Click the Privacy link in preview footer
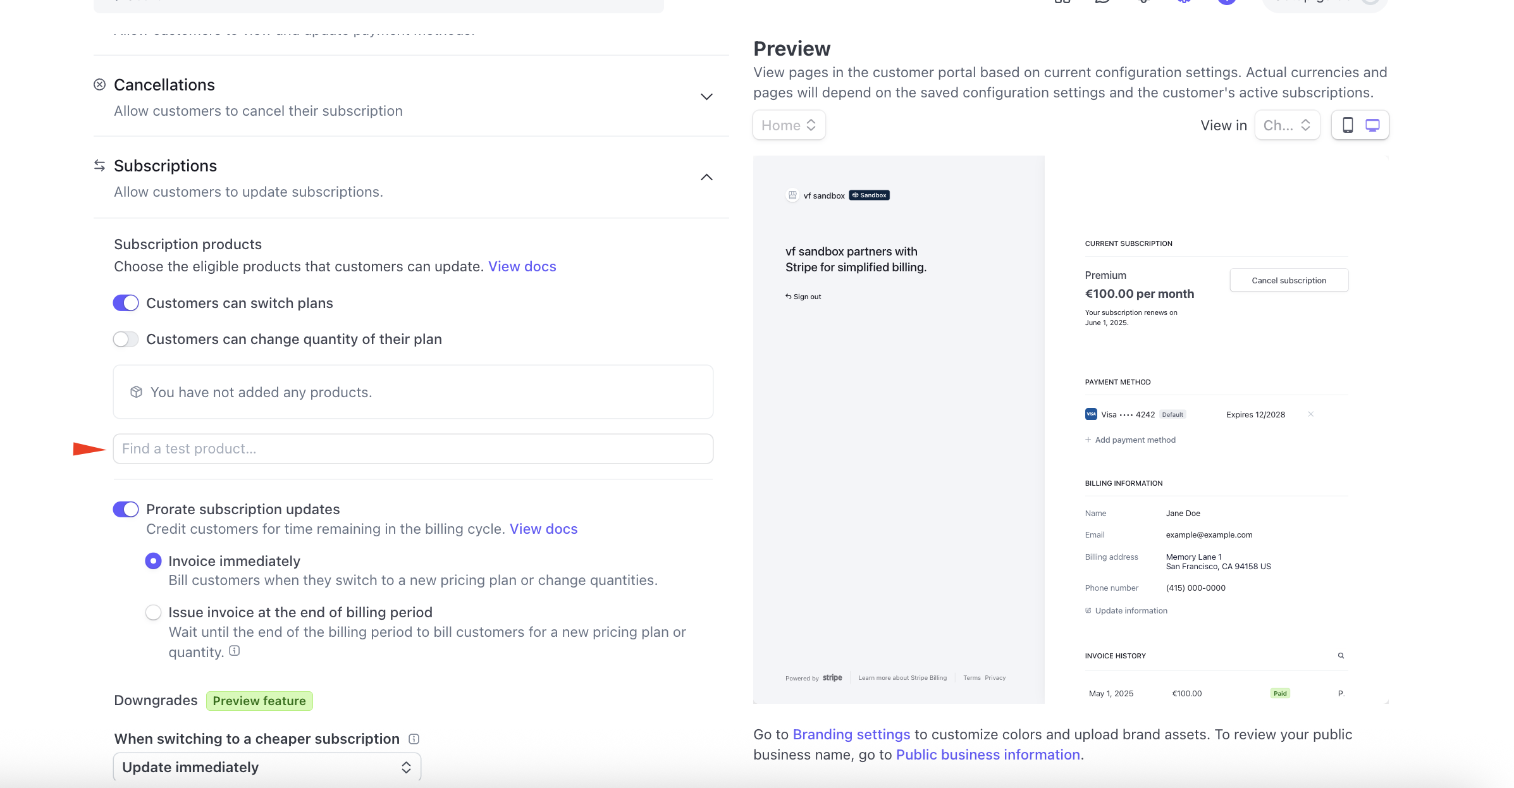The width and height of the screenshot is (1514, 788). point(995,678)
